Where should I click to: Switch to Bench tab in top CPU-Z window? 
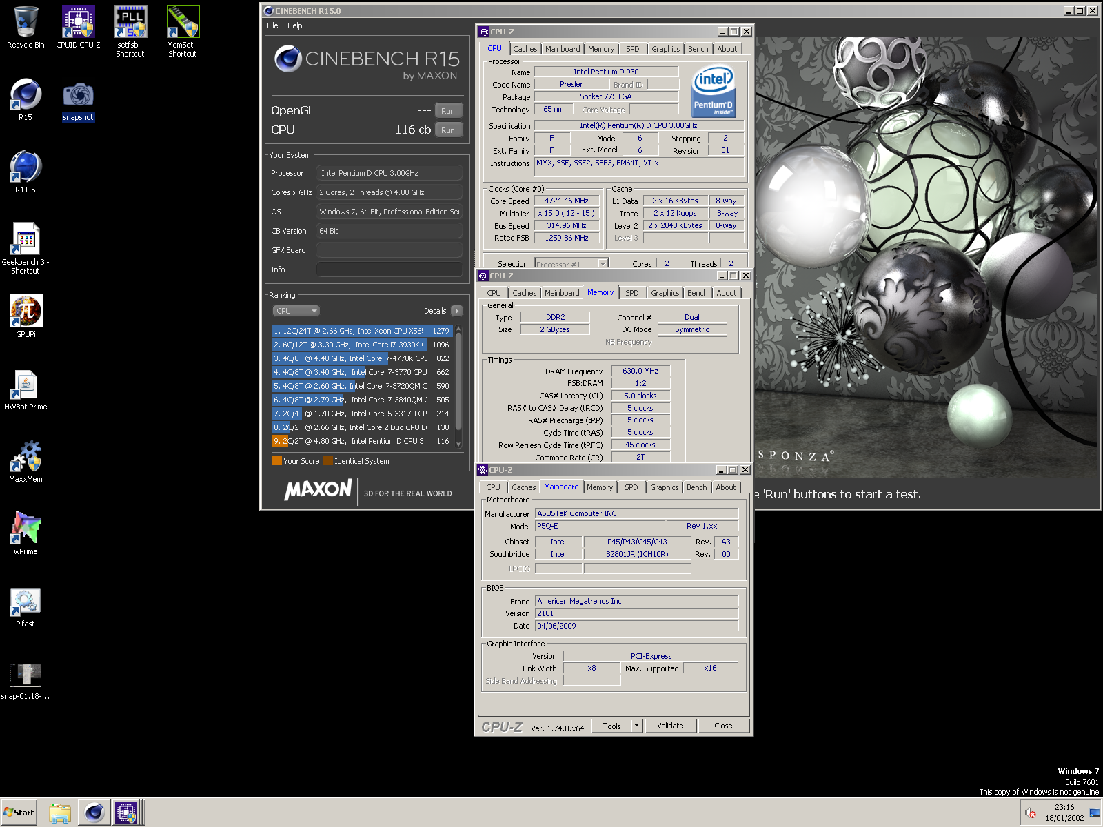point(698,49)
